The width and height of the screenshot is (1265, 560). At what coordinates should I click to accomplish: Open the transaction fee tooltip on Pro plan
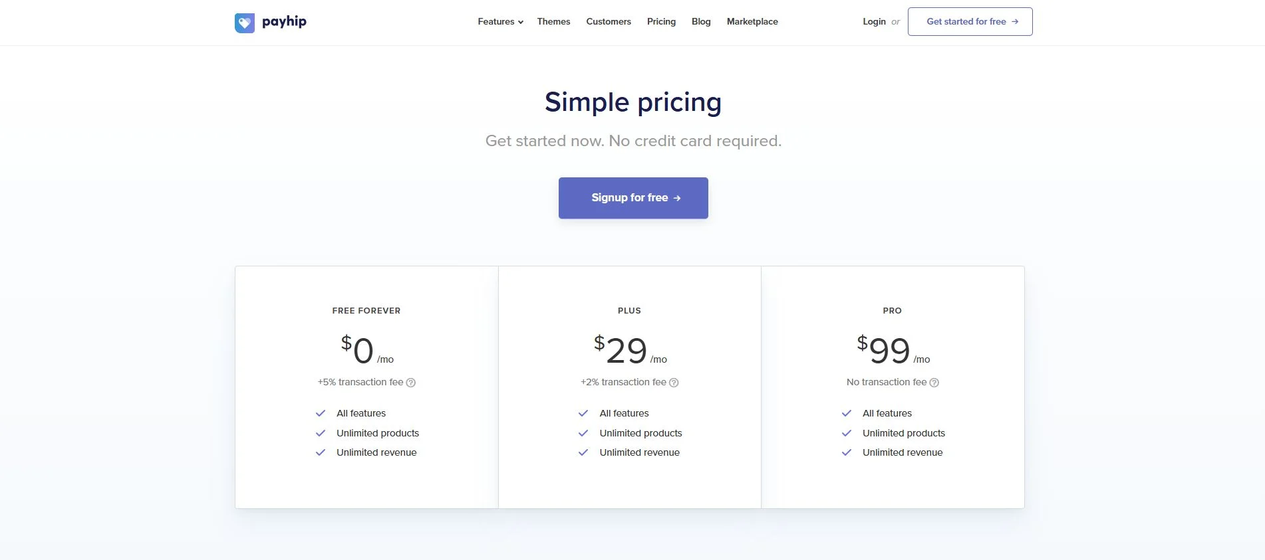pyautogui.click(x=934, y=383)
